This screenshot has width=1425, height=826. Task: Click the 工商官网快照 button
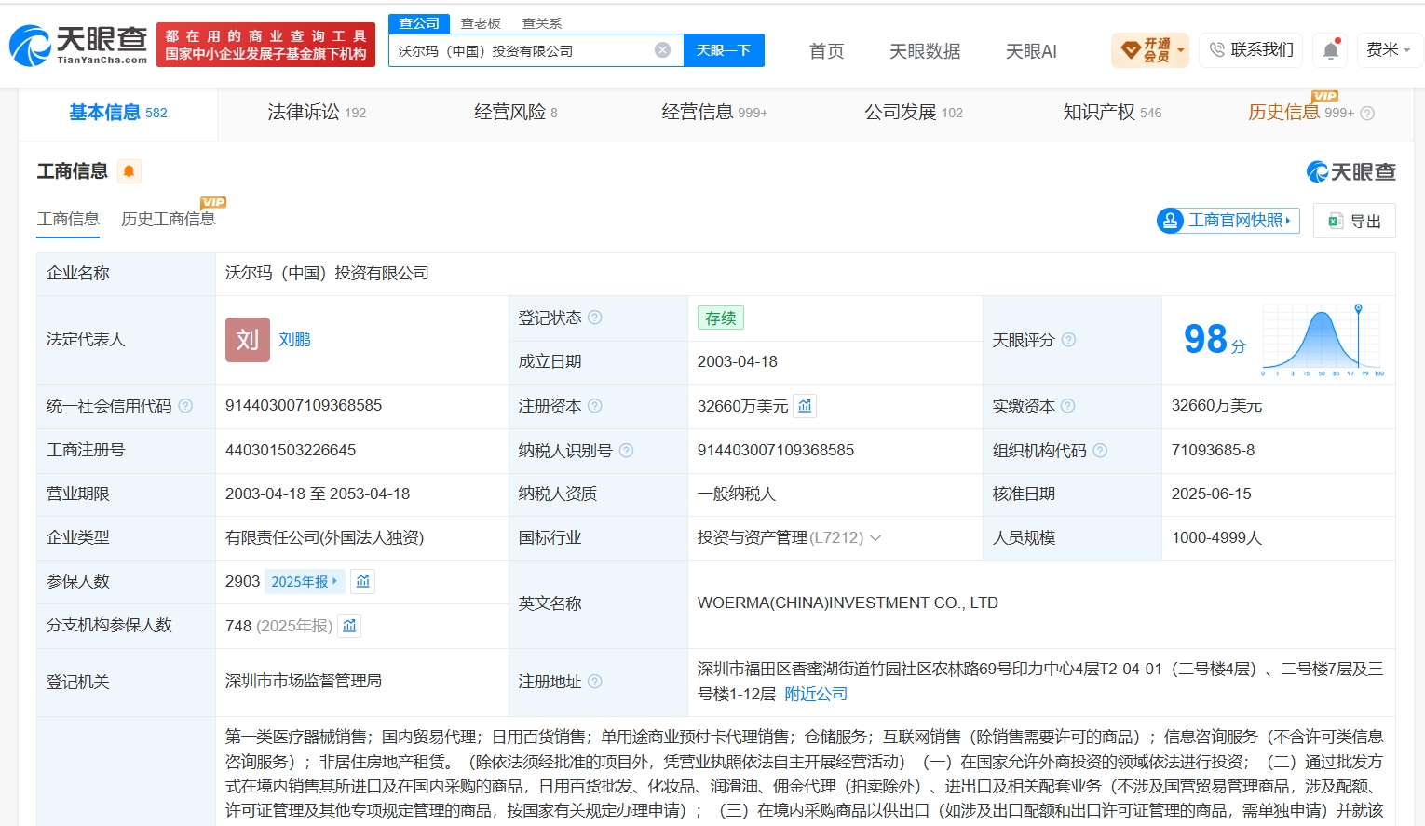pos(1228,221)
